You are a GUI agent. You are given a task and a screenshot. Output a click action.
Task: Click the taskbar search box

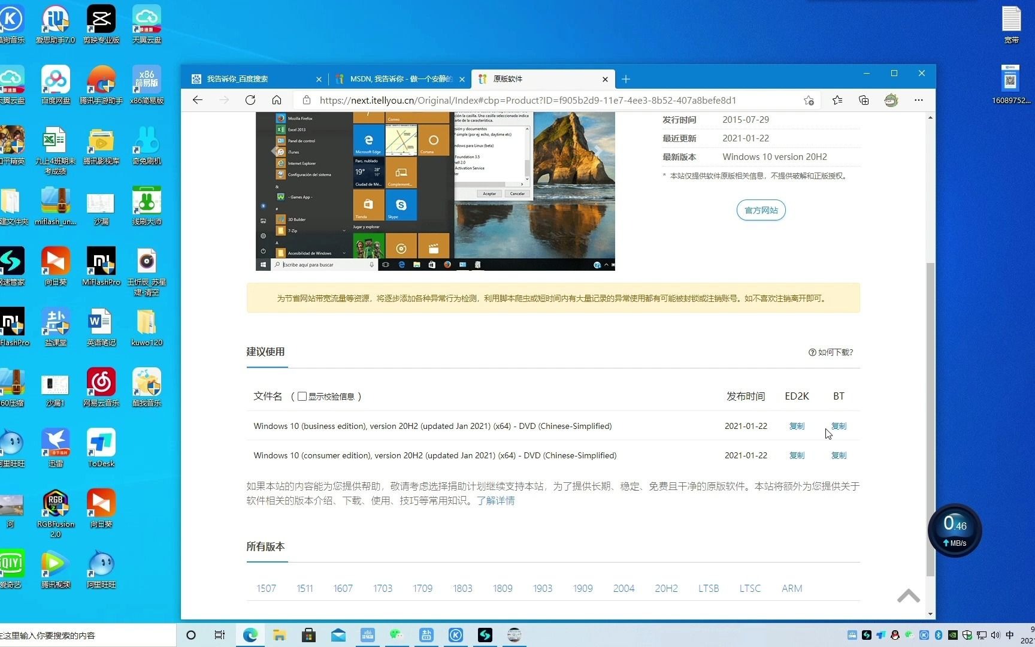(88, 635)
